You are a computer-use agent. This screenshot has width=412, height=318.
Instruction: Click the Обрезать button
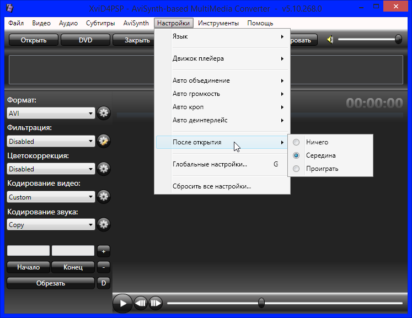point(51,283)
